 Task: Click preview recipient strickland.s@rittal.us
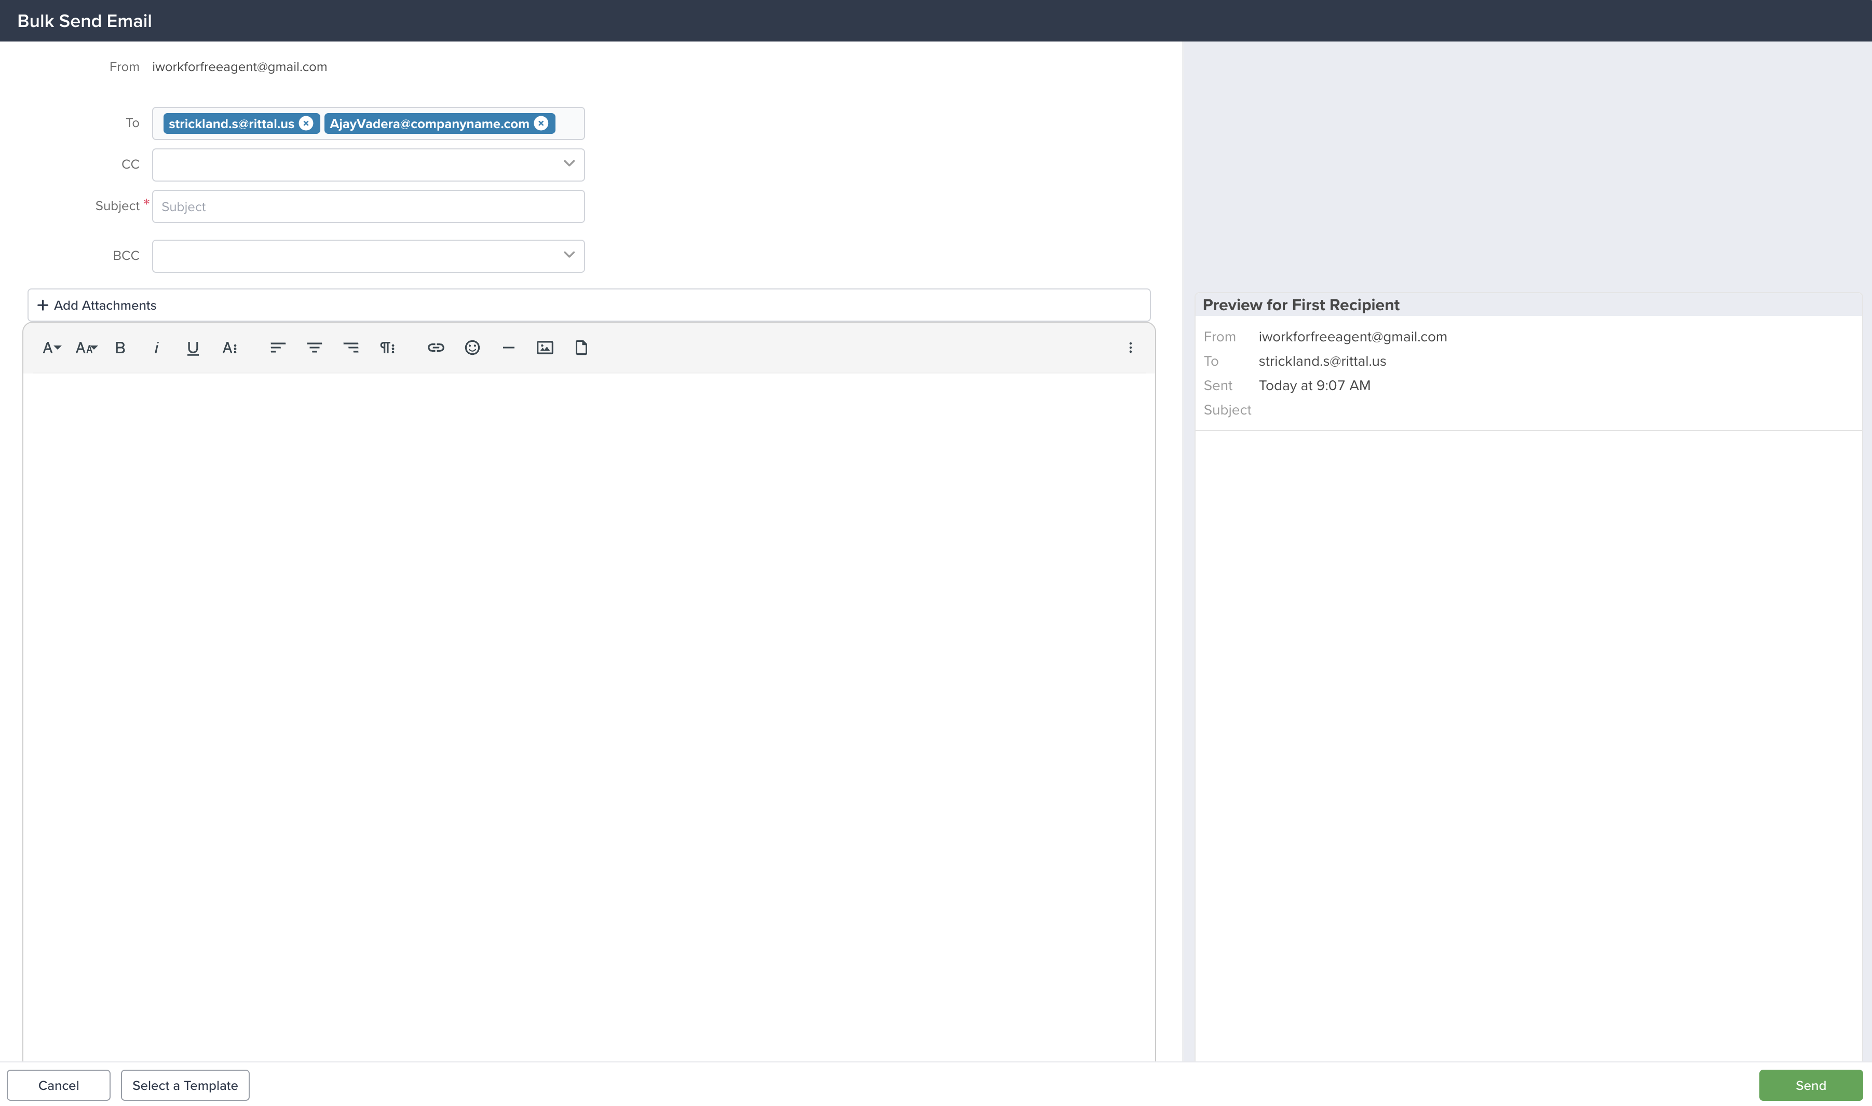pos(1322,362)
